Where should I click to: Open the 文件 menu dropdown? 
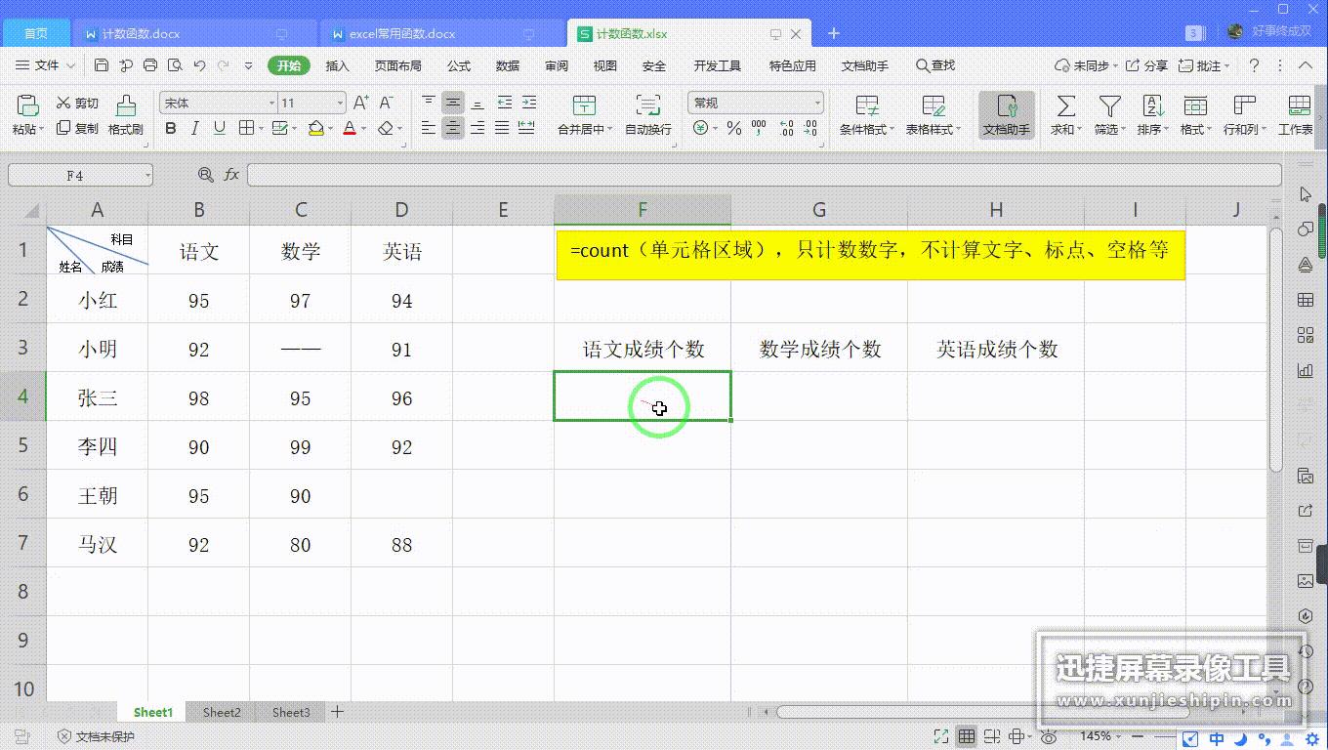pyautogui.click(x=46, y=65)
